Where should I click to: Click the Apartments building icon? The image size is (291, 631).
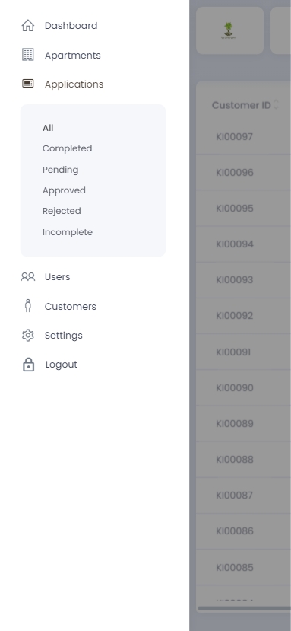[x=28, y=55]
